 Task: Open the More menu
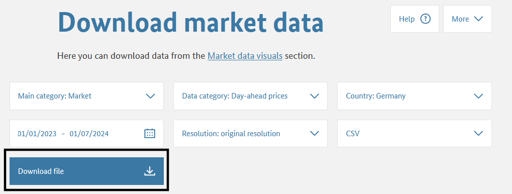[467, 19]
